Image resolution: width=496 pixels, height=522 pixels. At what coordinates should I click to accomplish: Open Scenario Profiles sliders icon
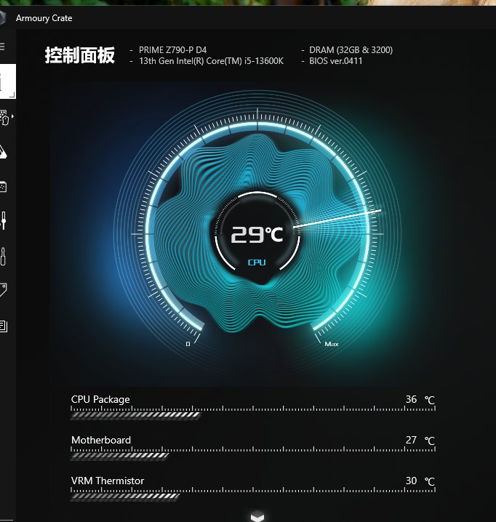(x=4, y=220)
